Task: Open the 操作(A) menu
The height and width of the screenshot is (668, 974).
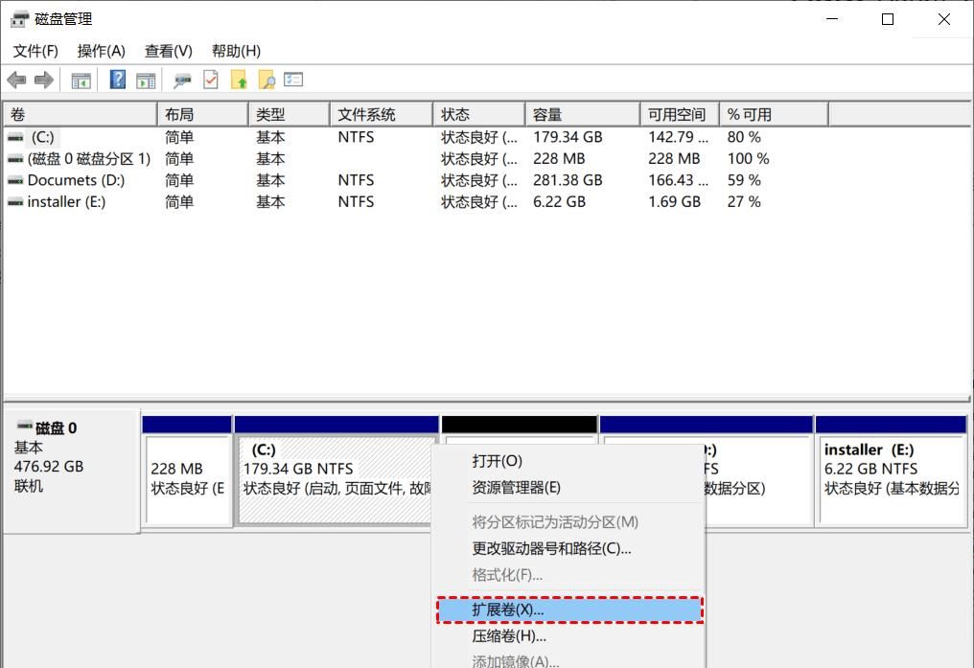Action: tap(101, 51)
